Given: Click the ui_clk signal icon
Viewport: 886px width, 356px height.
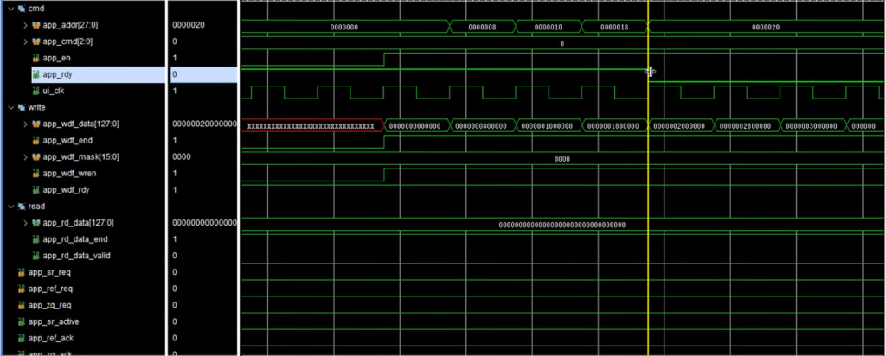Looking at the screenshot, I should pos(36,91).
